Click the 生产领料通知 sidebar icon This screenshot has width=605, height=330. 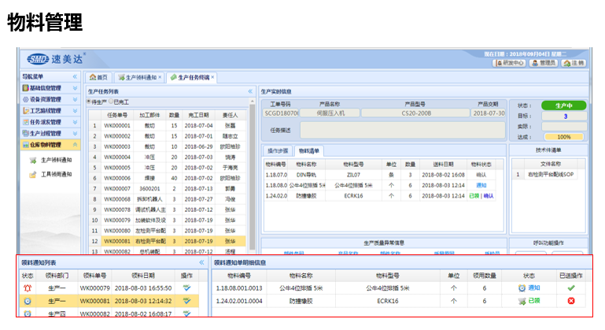pos(31,160)
